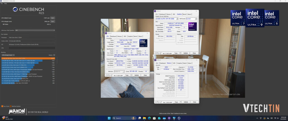Click Close button in CPU-Z Memory window
The width and height of the screenshot is (288, 121).
(x=195, y=102)
